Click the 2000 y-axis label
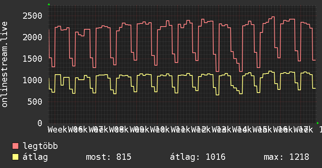The width and height of the screenshot is (322, 168). (32, 38)
